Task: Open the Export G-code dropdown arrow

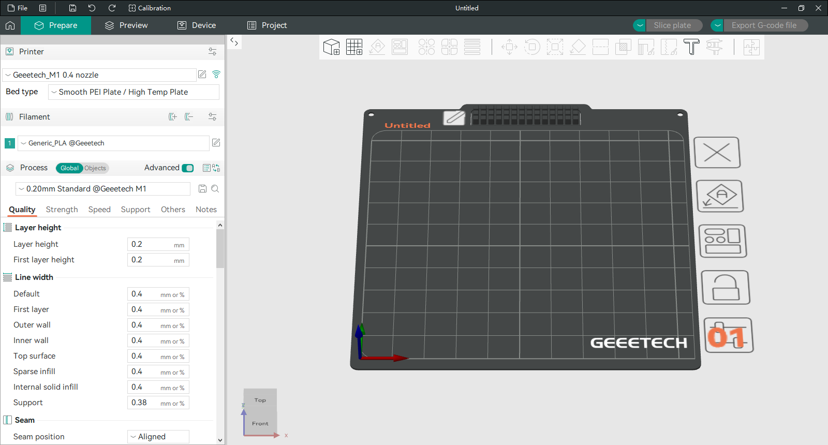Action: point(717,25)
